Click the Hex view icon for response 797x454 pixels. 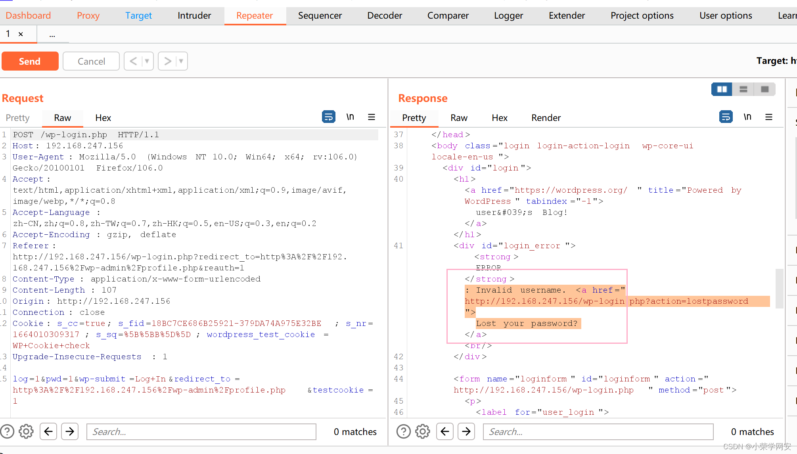point(499,117)
